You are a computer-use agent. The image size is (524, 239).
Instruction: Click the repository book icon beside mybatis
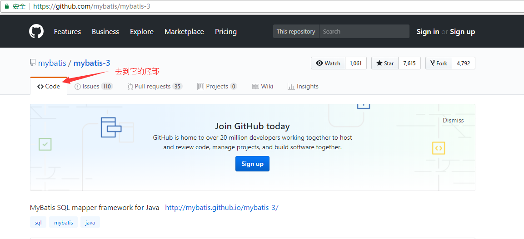pos(33,63)
